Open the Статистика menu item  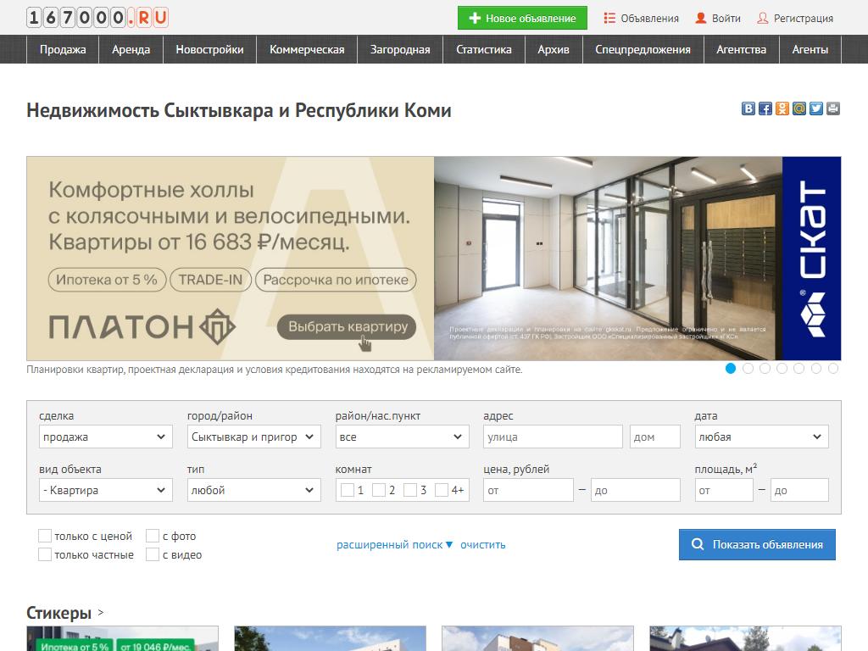click(x=483, y=50)
